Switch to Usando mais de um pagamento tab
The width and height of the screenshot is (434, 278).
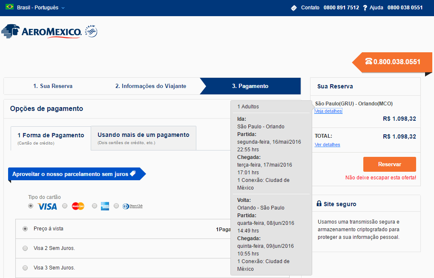tap(144, 138)
